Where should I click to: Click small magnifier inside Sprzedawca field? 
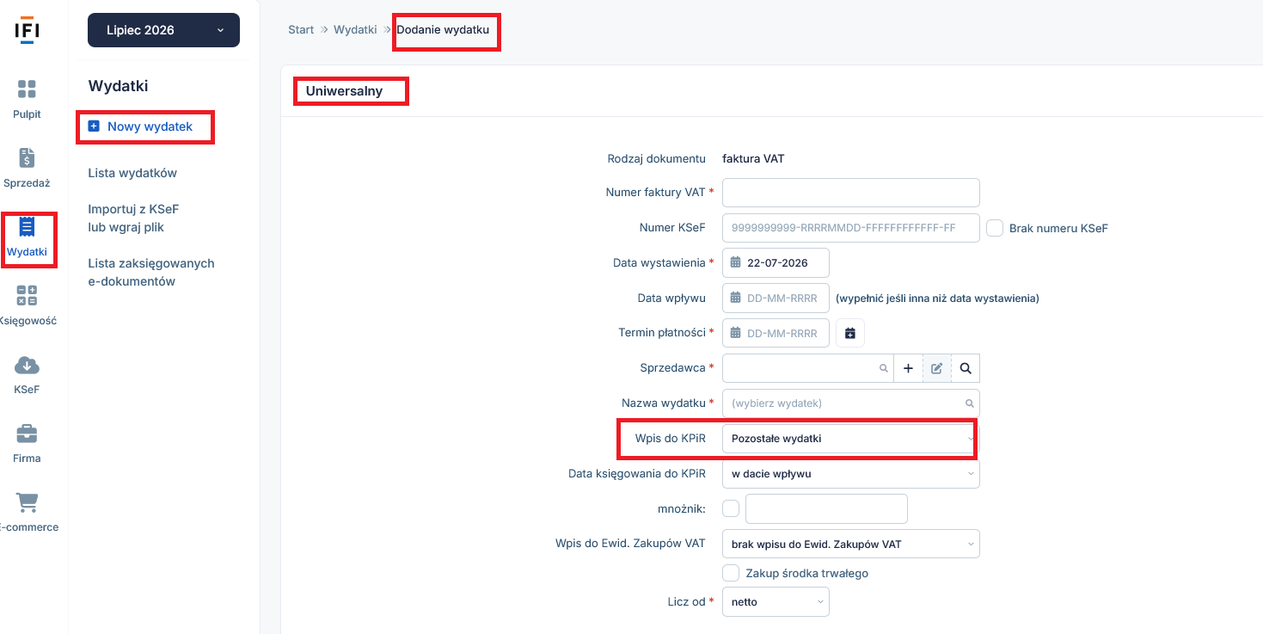tap(883, 368)
